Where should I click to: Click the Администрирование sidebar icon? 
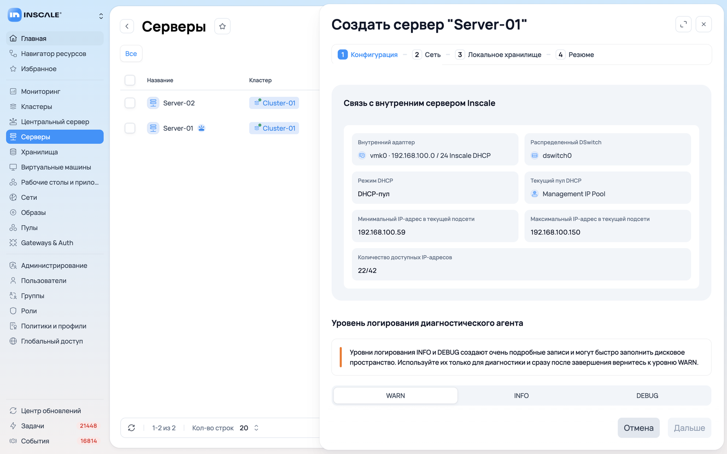(x=13, y=265)
